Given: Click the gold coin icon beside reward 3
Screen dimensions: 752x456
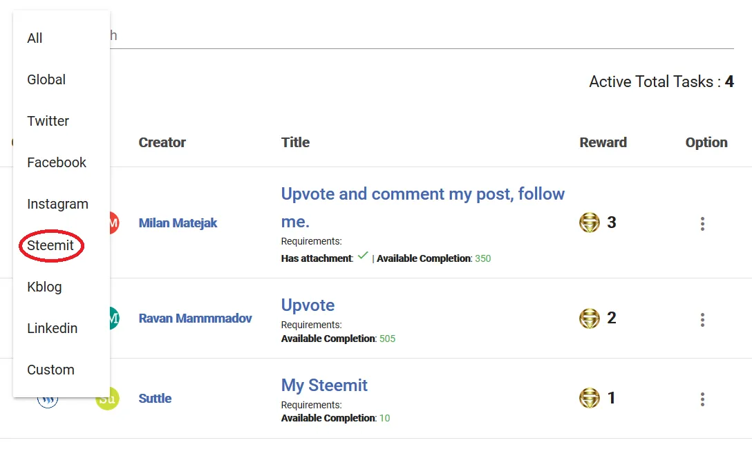Looking at the screenshot, I should [x=590, y=222].
